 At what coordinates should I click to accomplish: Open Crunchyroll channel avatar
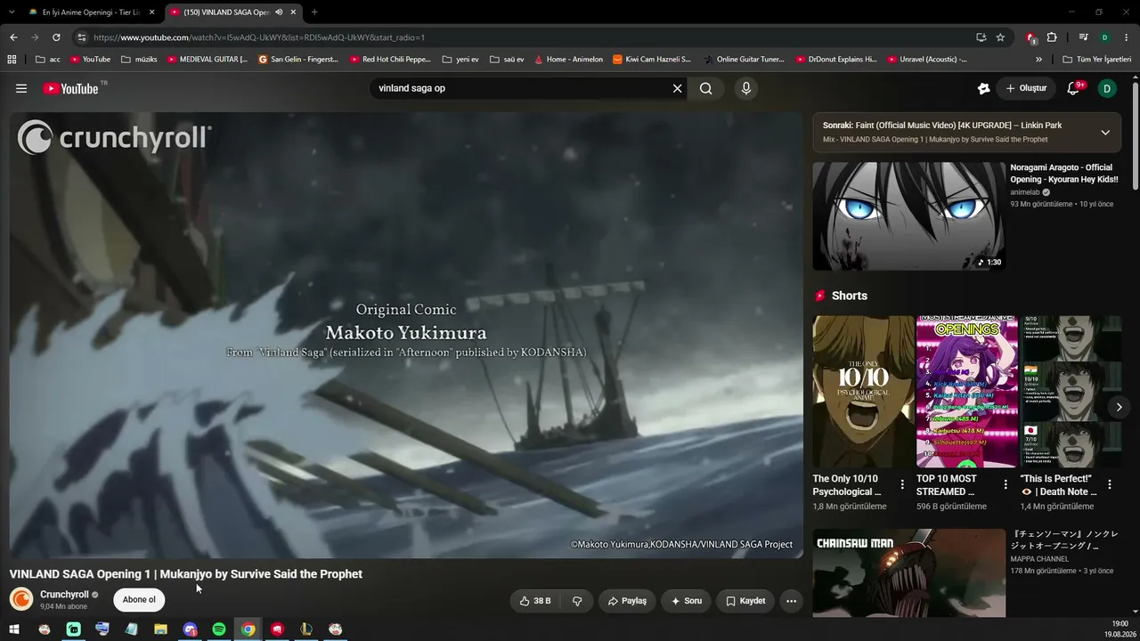[21, 599]
